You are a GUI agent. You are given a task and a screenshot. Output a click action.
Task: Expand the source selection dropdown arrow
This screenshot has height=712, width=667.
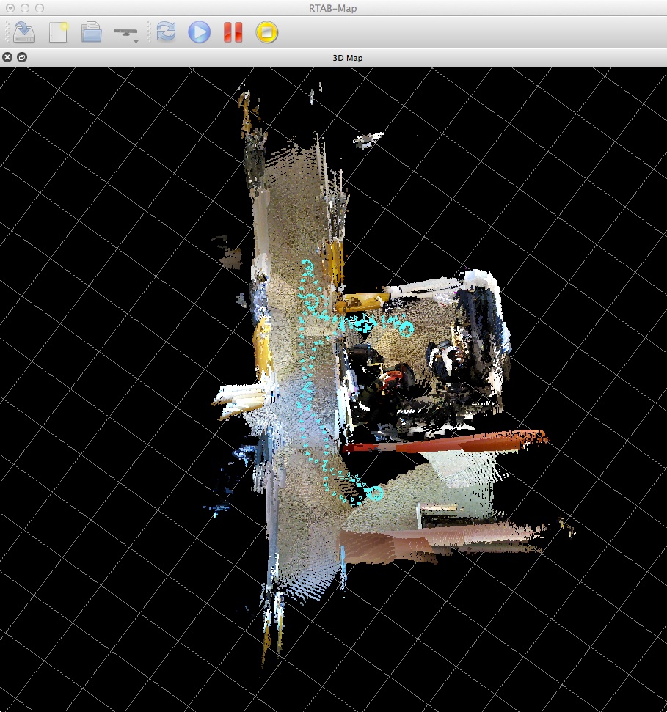[136, 42]
